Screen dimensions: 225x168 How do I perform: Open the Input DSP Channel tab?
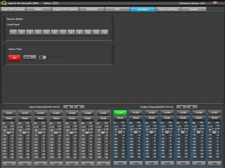pos(13,9)
